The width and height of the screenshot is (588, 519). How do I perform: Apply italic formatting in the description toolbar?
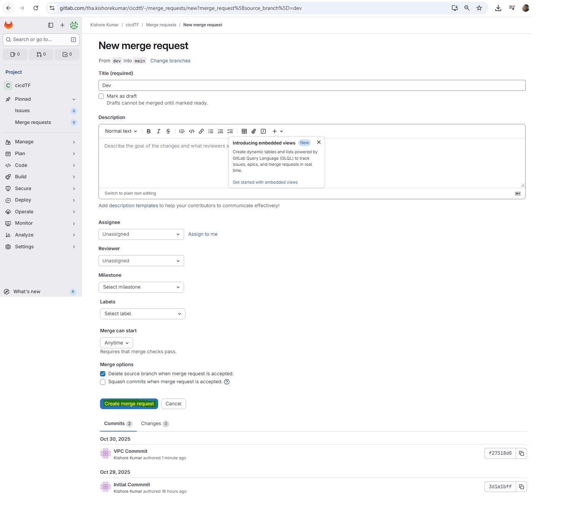(159, 131)
